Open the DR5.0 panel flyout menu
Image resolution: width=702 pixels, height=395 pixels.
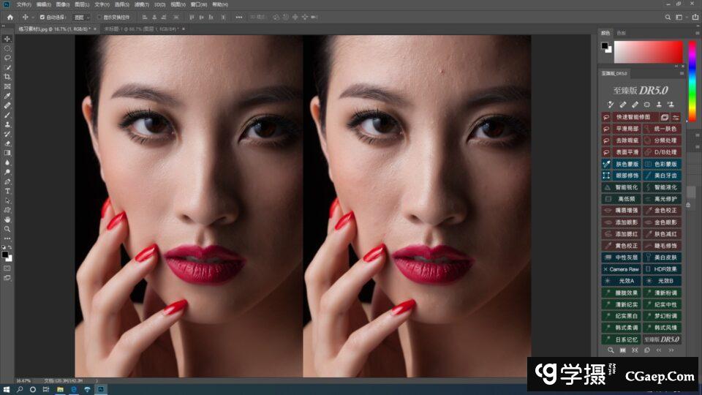[682, 74]
